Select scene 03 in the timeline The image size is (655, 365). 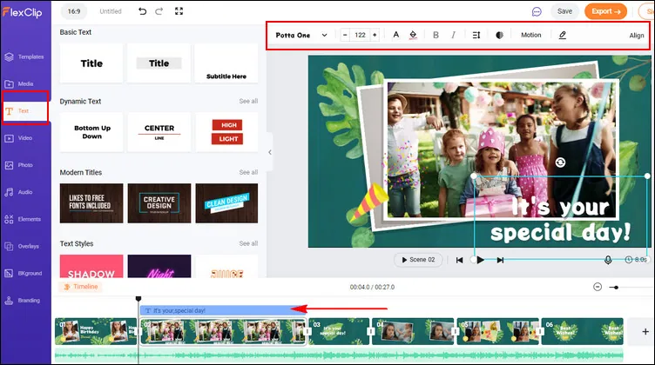(339, 331)
